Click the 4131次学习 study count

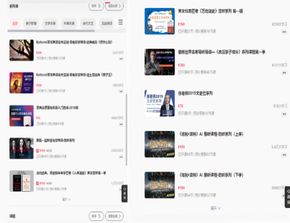coord(280,65)
